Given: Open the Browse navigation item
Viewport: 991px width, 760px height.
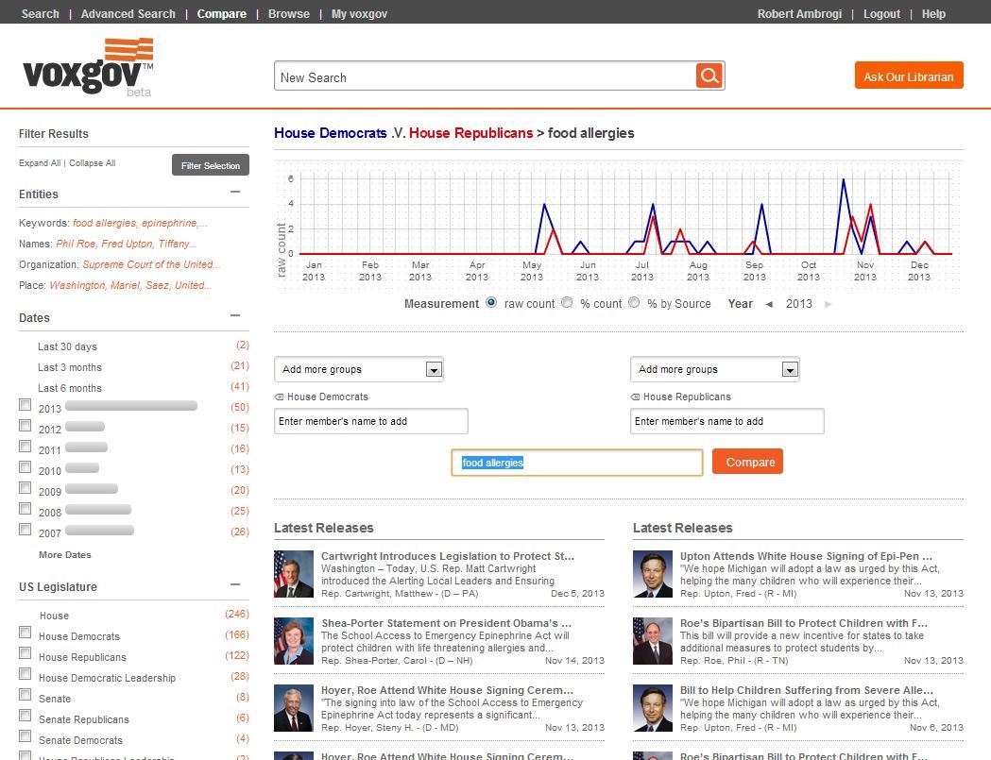Looking at the screenshot, I should 289,14.
